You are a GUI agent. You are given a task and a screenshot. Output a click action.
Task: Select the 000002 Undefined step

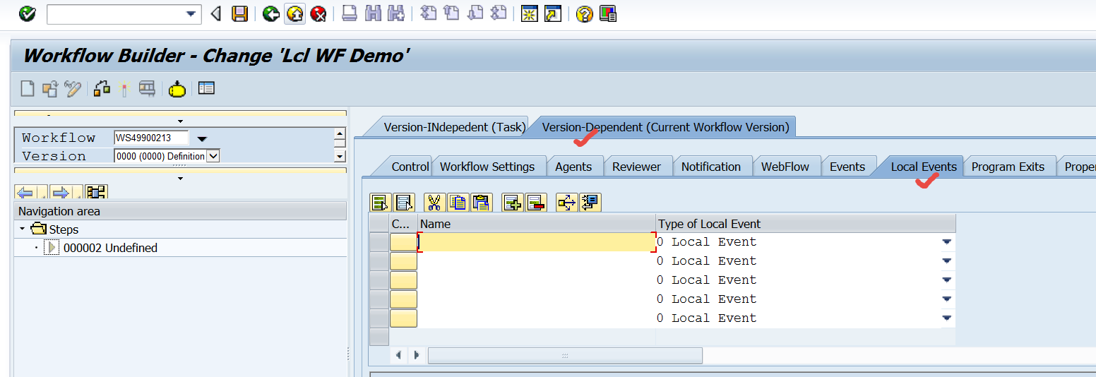(x=109, y=249)
